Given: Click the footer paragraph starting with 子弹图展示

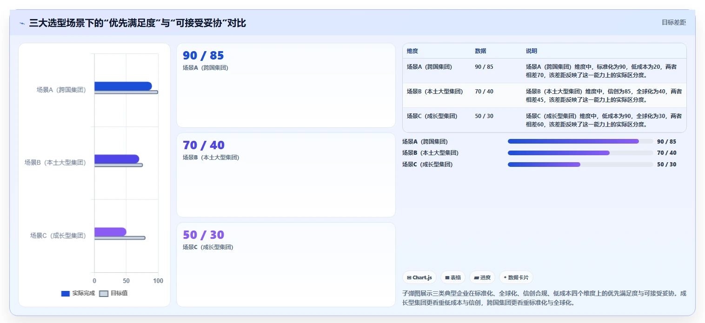Looking at the screenshot, I should click(x=544, y=298).
